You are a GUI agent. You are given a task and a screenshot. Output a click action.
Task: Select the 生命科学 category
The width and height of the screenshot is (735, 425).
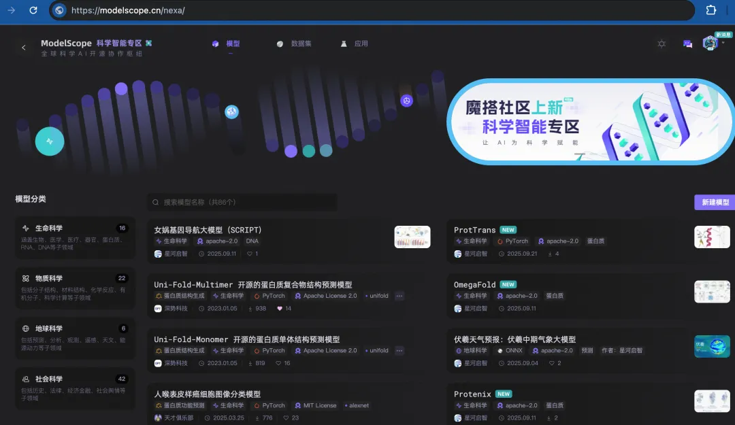coord(75,237)
